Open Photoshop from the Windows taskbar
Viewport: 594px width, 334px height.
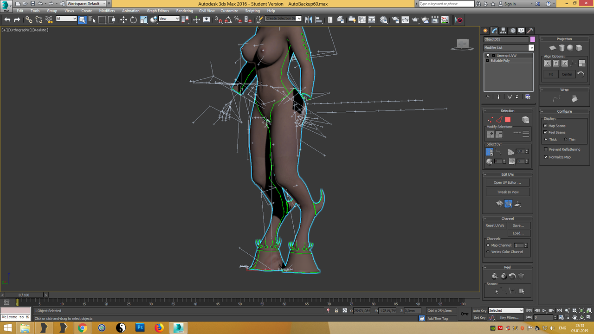pyautogui.click(x=140, y=328)
